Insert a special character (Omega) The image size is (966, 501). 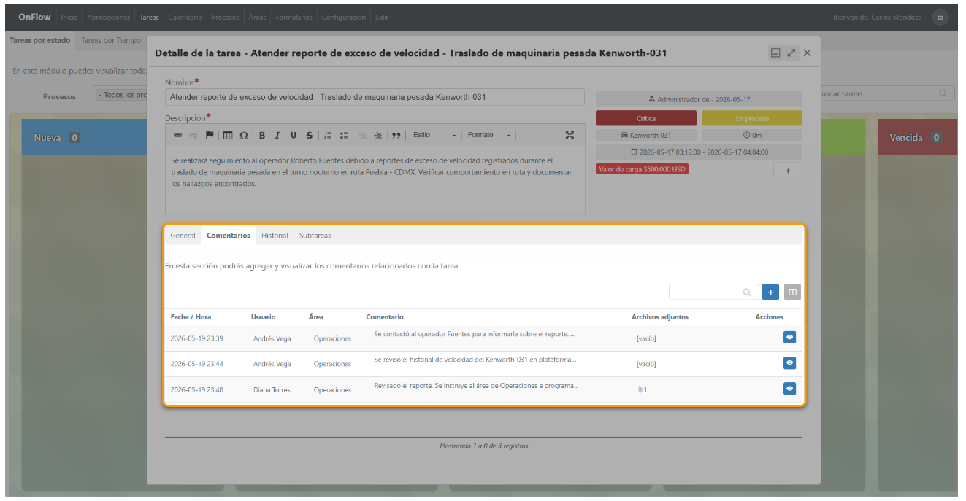tap(243, 135)
